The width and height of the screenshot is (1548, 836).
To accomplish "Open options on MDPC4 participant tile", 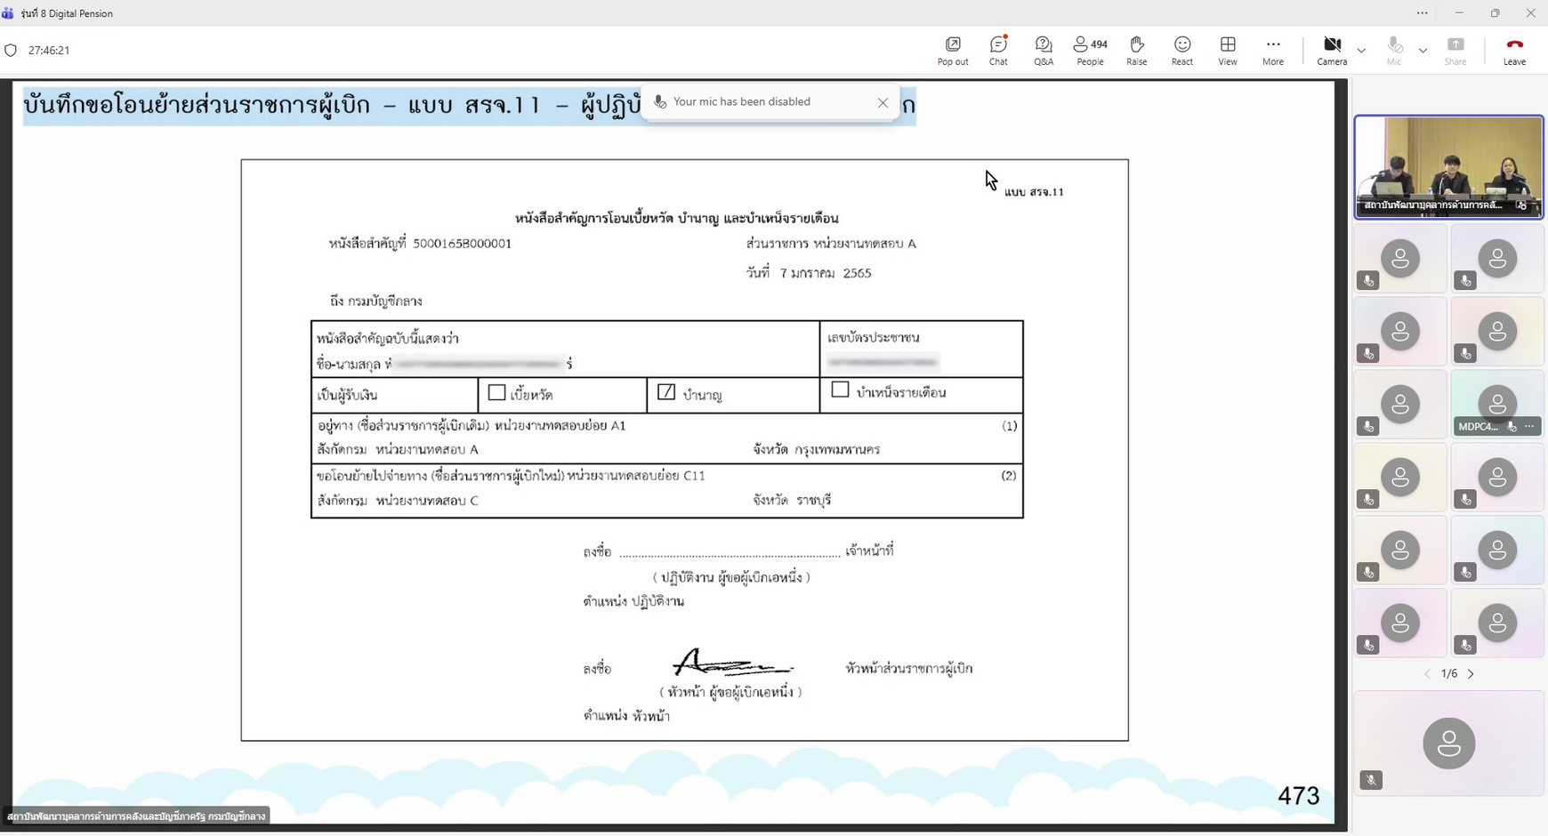I will [1529, 427].
